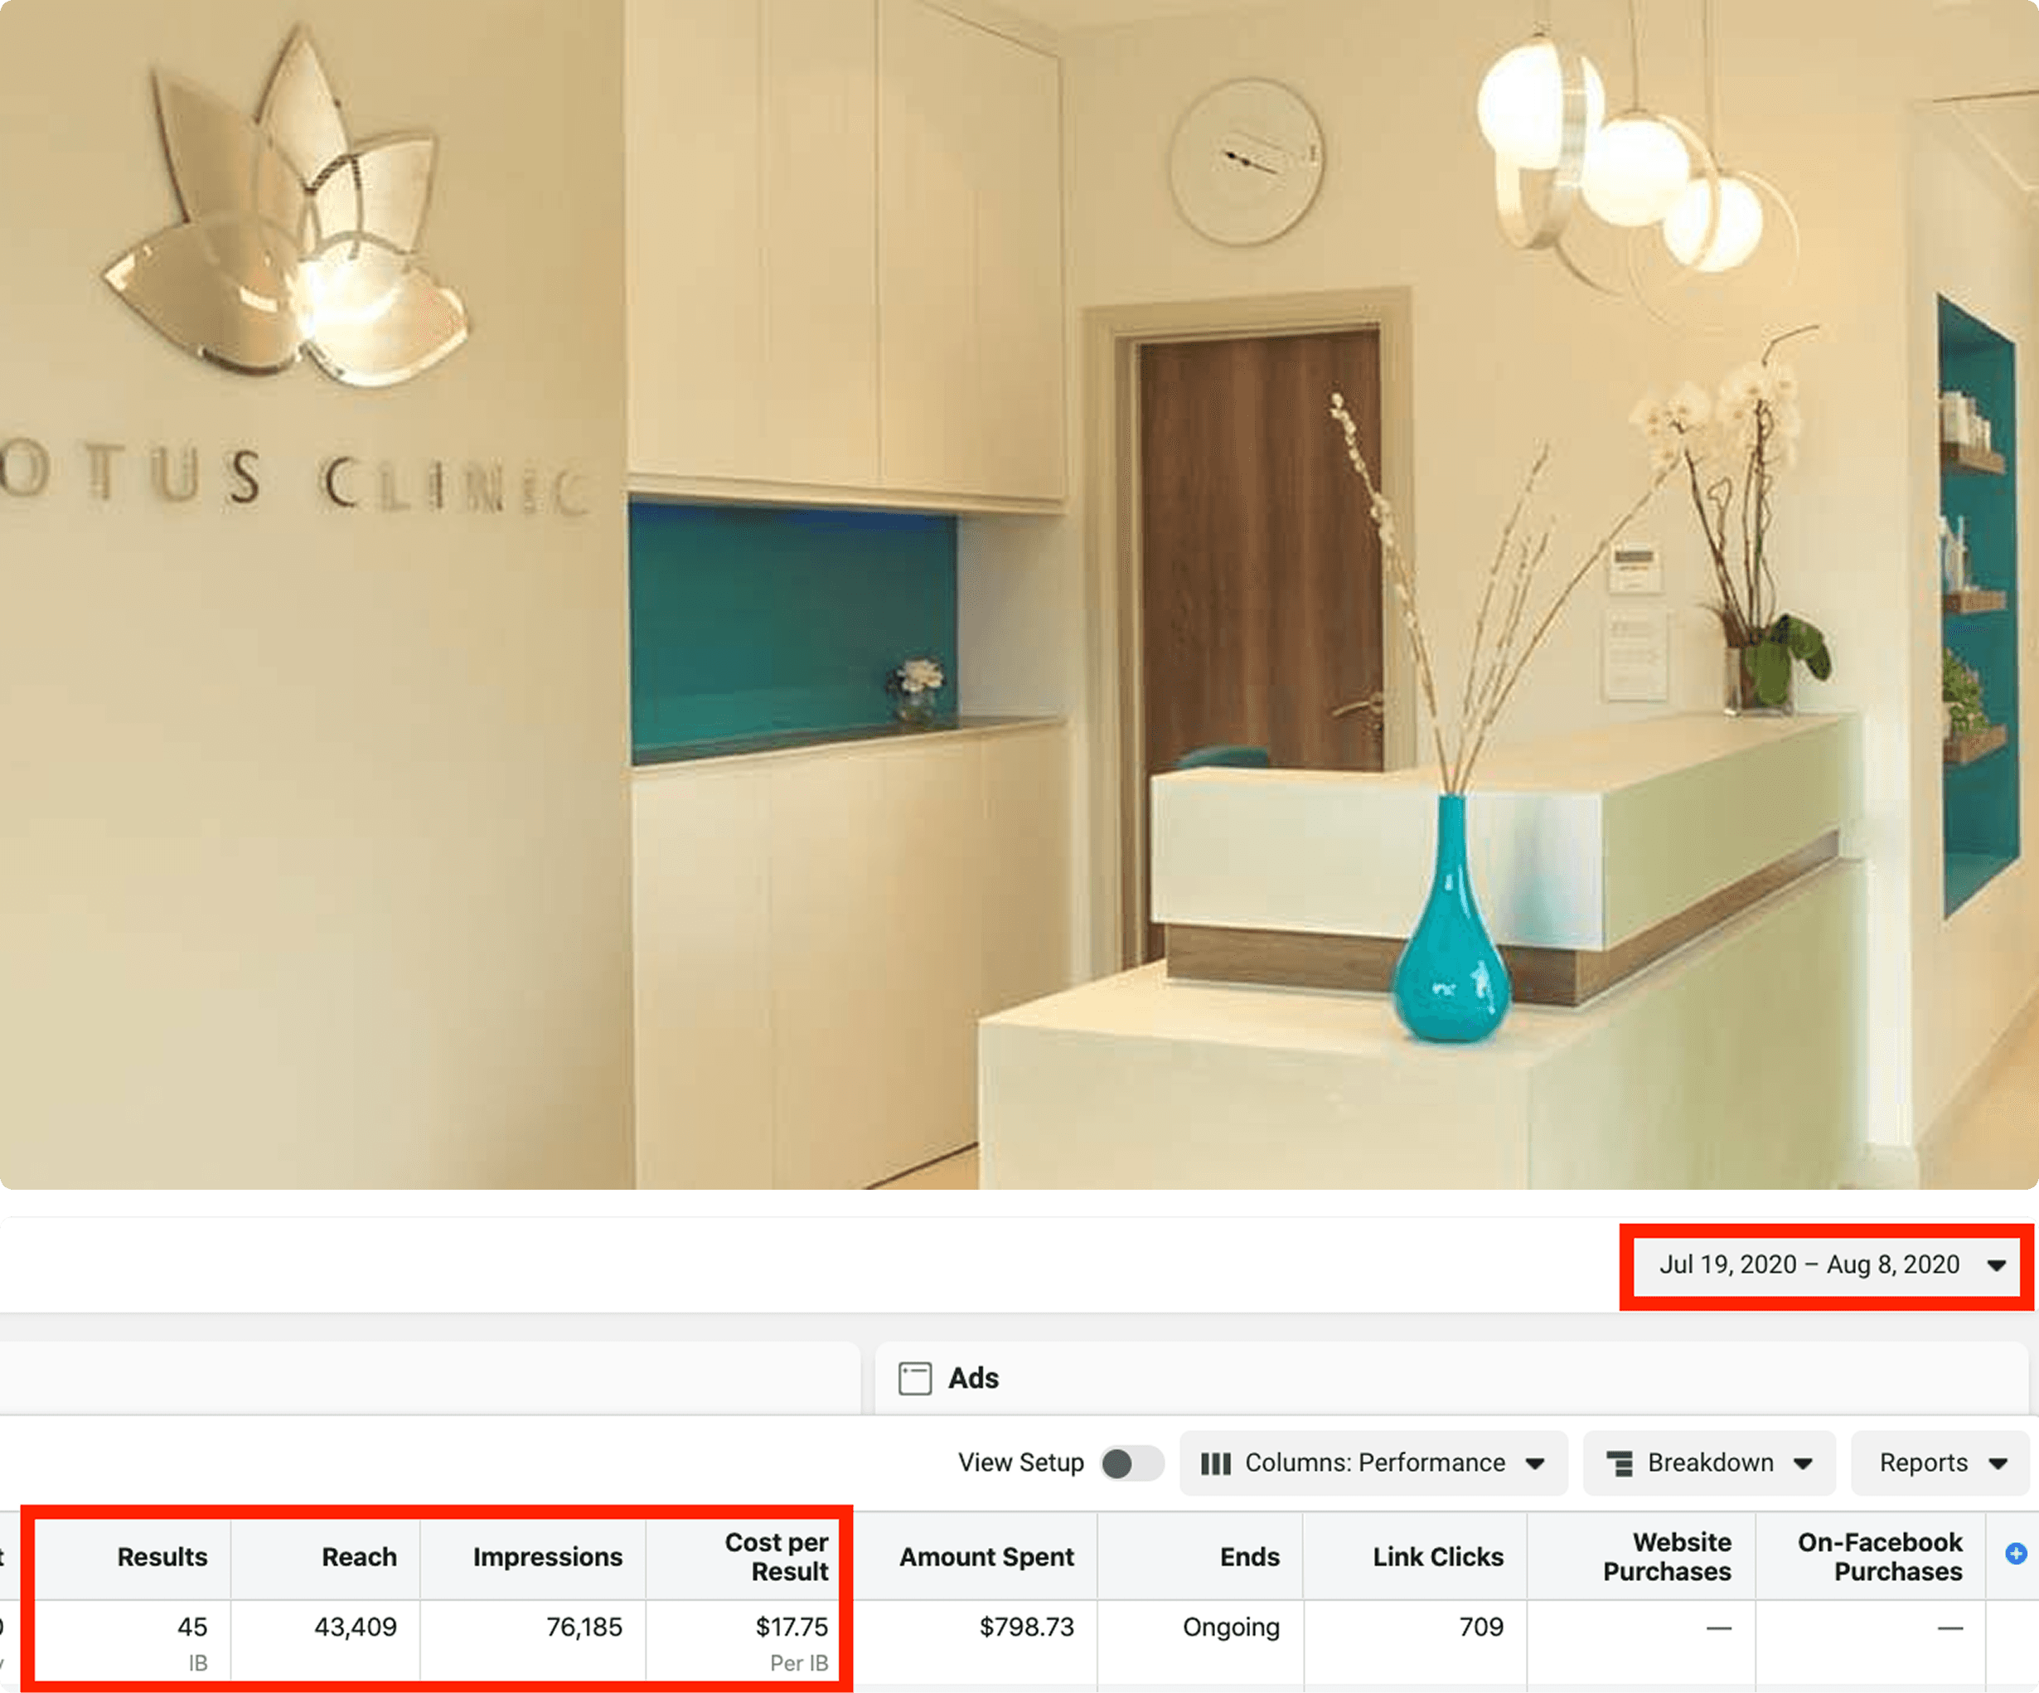Click the Link Clicks column header
This screenshot has height=1693, width=2039.
(x=1437, y=1557)
